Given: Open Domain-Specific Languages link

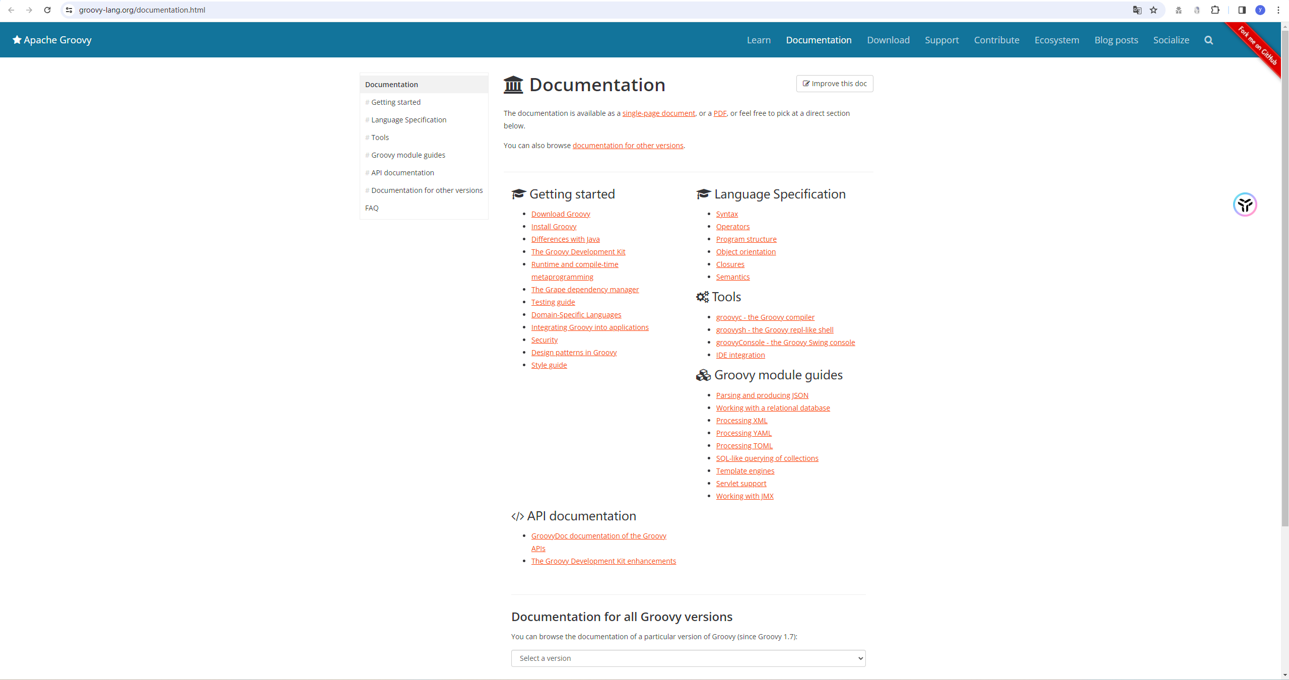Looking at the screenshot, I should point(576,315).
